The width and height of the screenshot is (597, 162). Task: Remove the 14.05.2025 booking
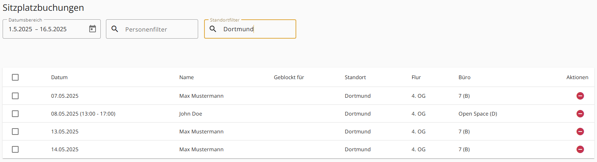580,149
